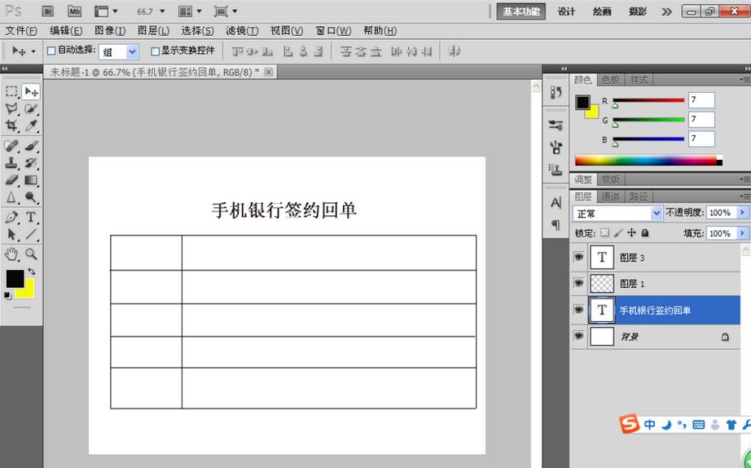Select the Hand tool
The image size is (751, 468).
coord(11,254)
